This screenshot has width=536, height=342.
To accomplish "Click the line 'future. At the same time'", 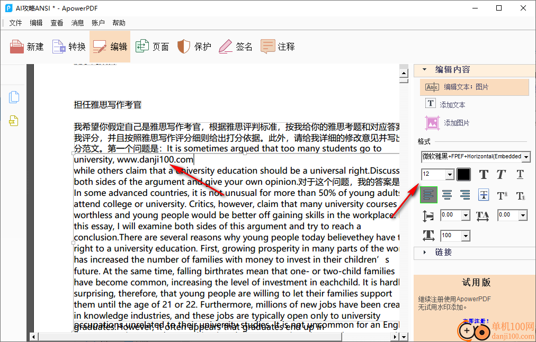I will coord(235,271).
